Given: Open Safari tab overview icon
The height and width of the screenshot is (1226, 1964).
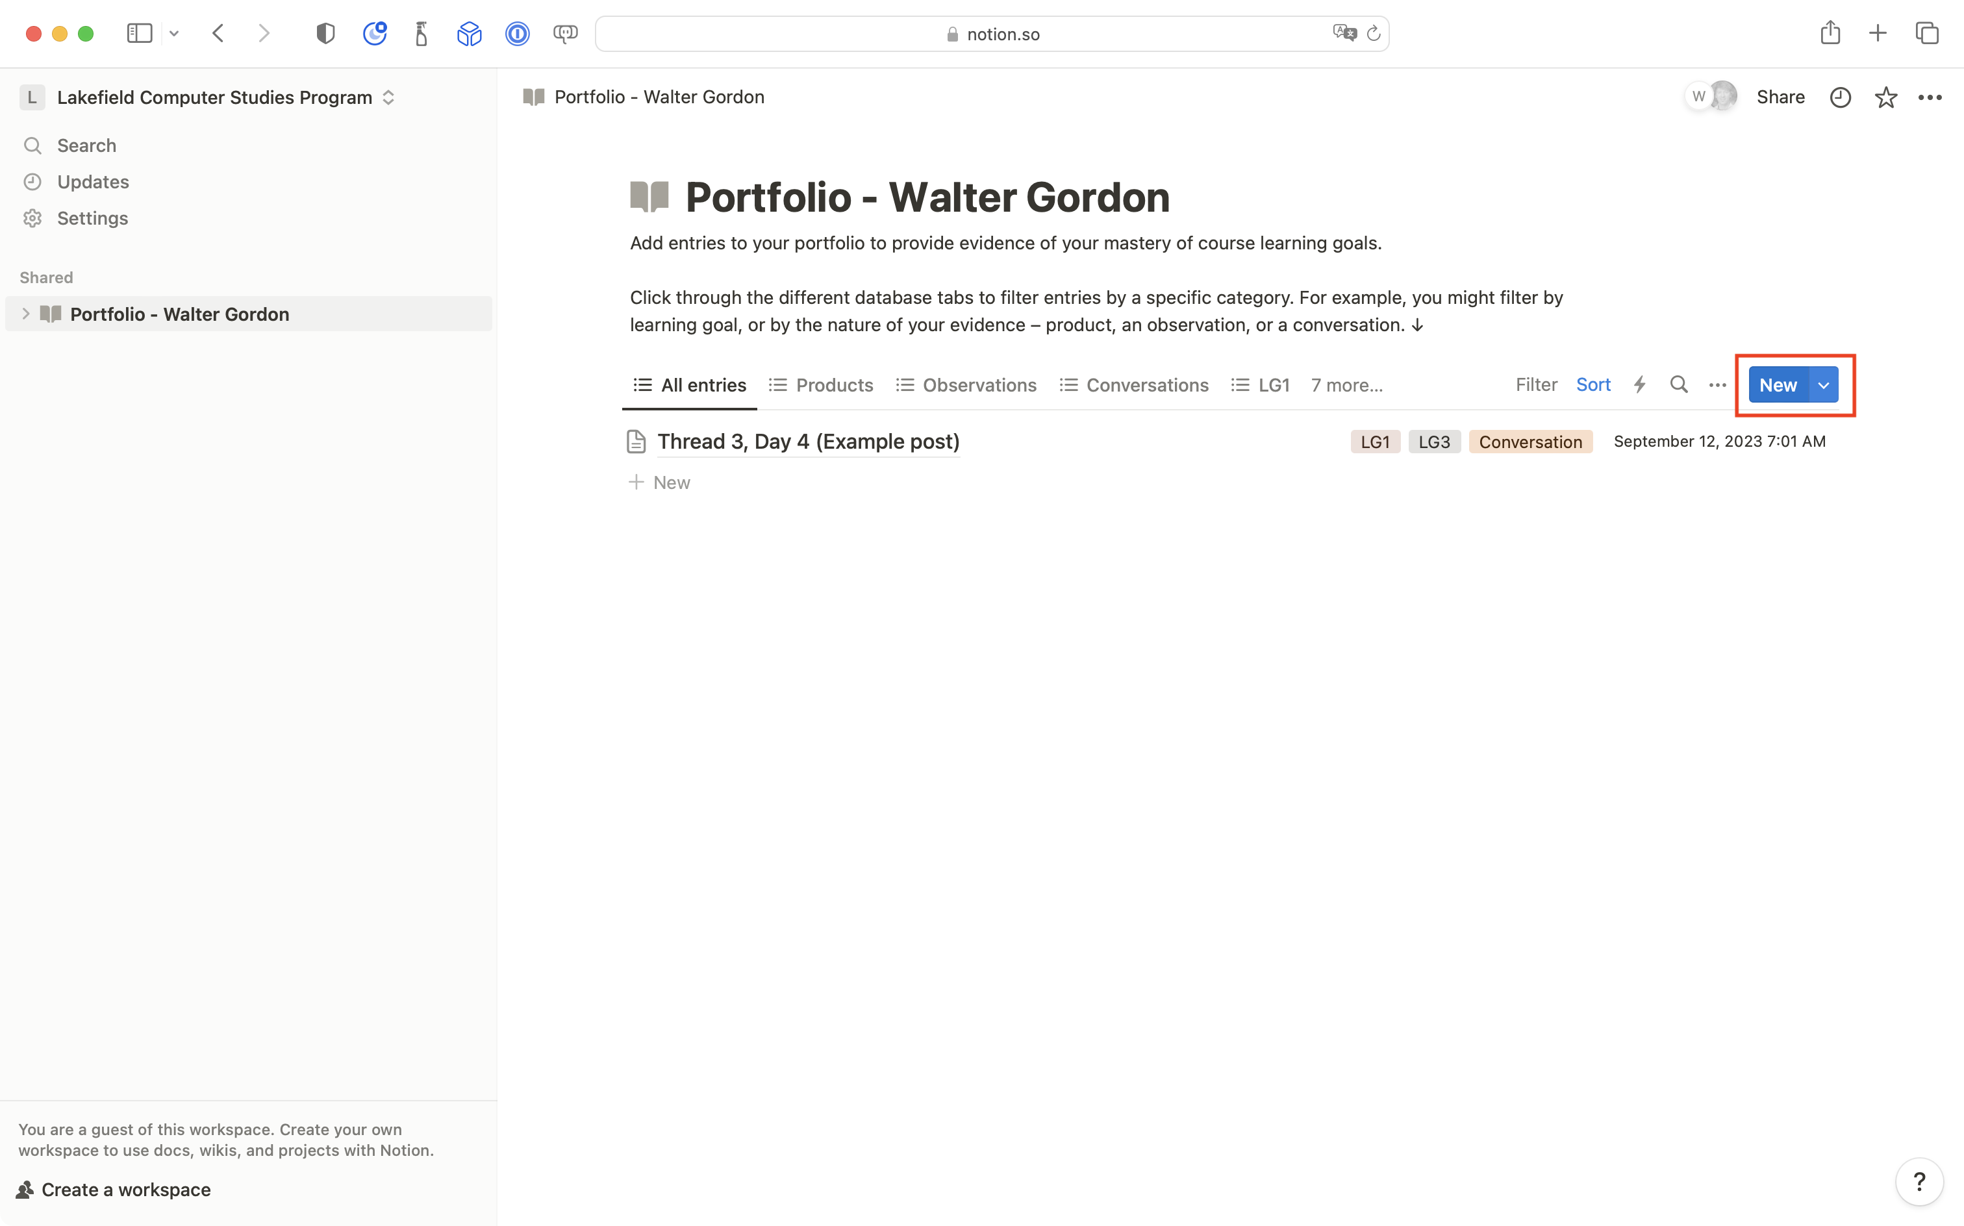Looking at the screenshot, I should pyautogui.click(x=1927, y=33).
